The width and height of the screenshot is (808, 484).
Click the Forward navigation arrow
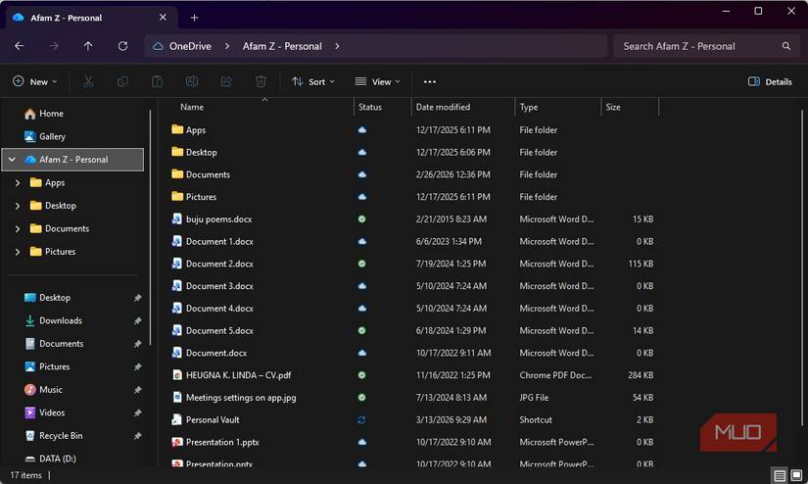pos(54,46)
